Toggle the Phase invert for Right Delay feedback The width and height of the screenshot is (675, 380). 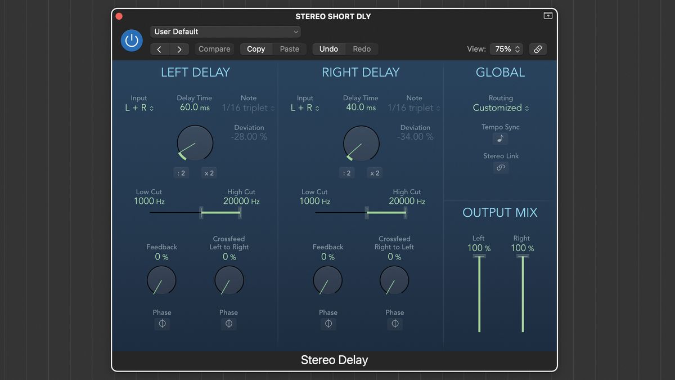pos(328,323)
